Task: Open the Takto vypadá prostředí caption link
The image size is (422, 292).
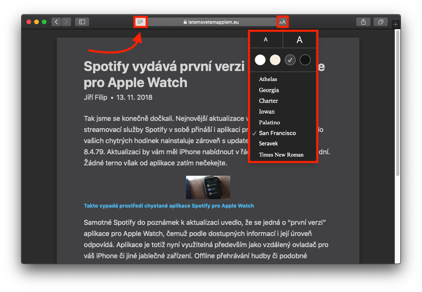Action: pyautogui.click(x=169, y=206)
